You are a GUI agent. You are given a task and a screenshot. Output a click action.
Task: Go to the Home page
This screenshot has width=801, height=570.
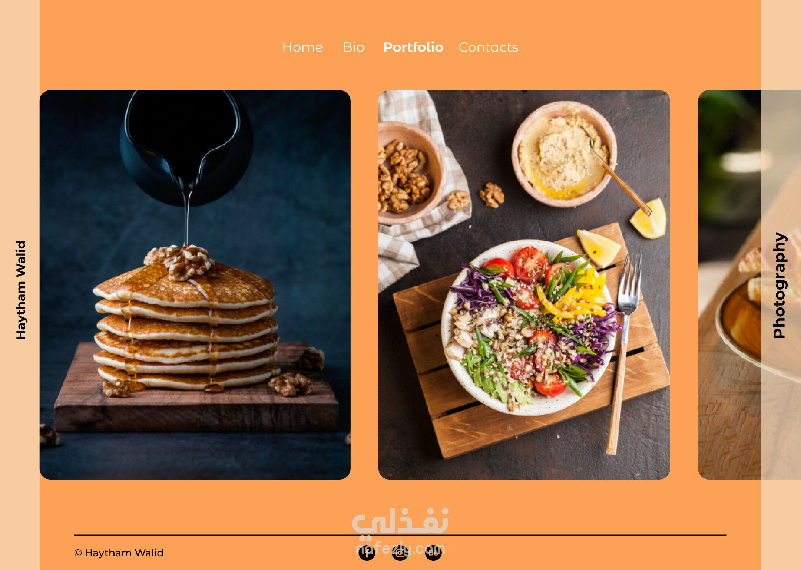click(x=302, y=47)
